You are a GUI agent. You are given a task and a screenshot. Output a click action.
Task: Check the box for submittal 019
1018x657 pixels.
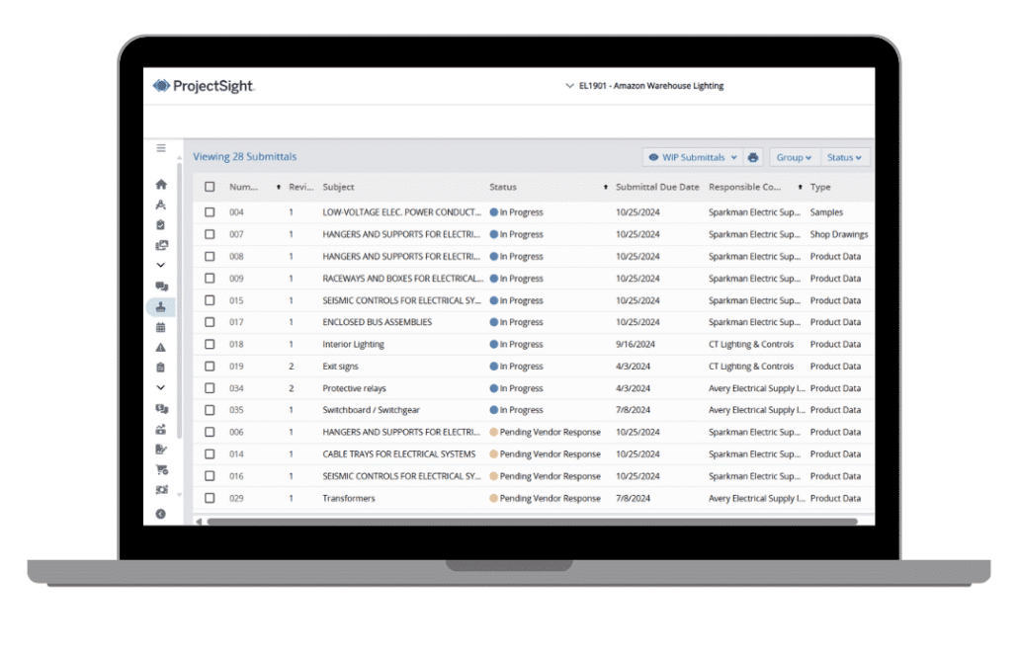click(210, 367)
